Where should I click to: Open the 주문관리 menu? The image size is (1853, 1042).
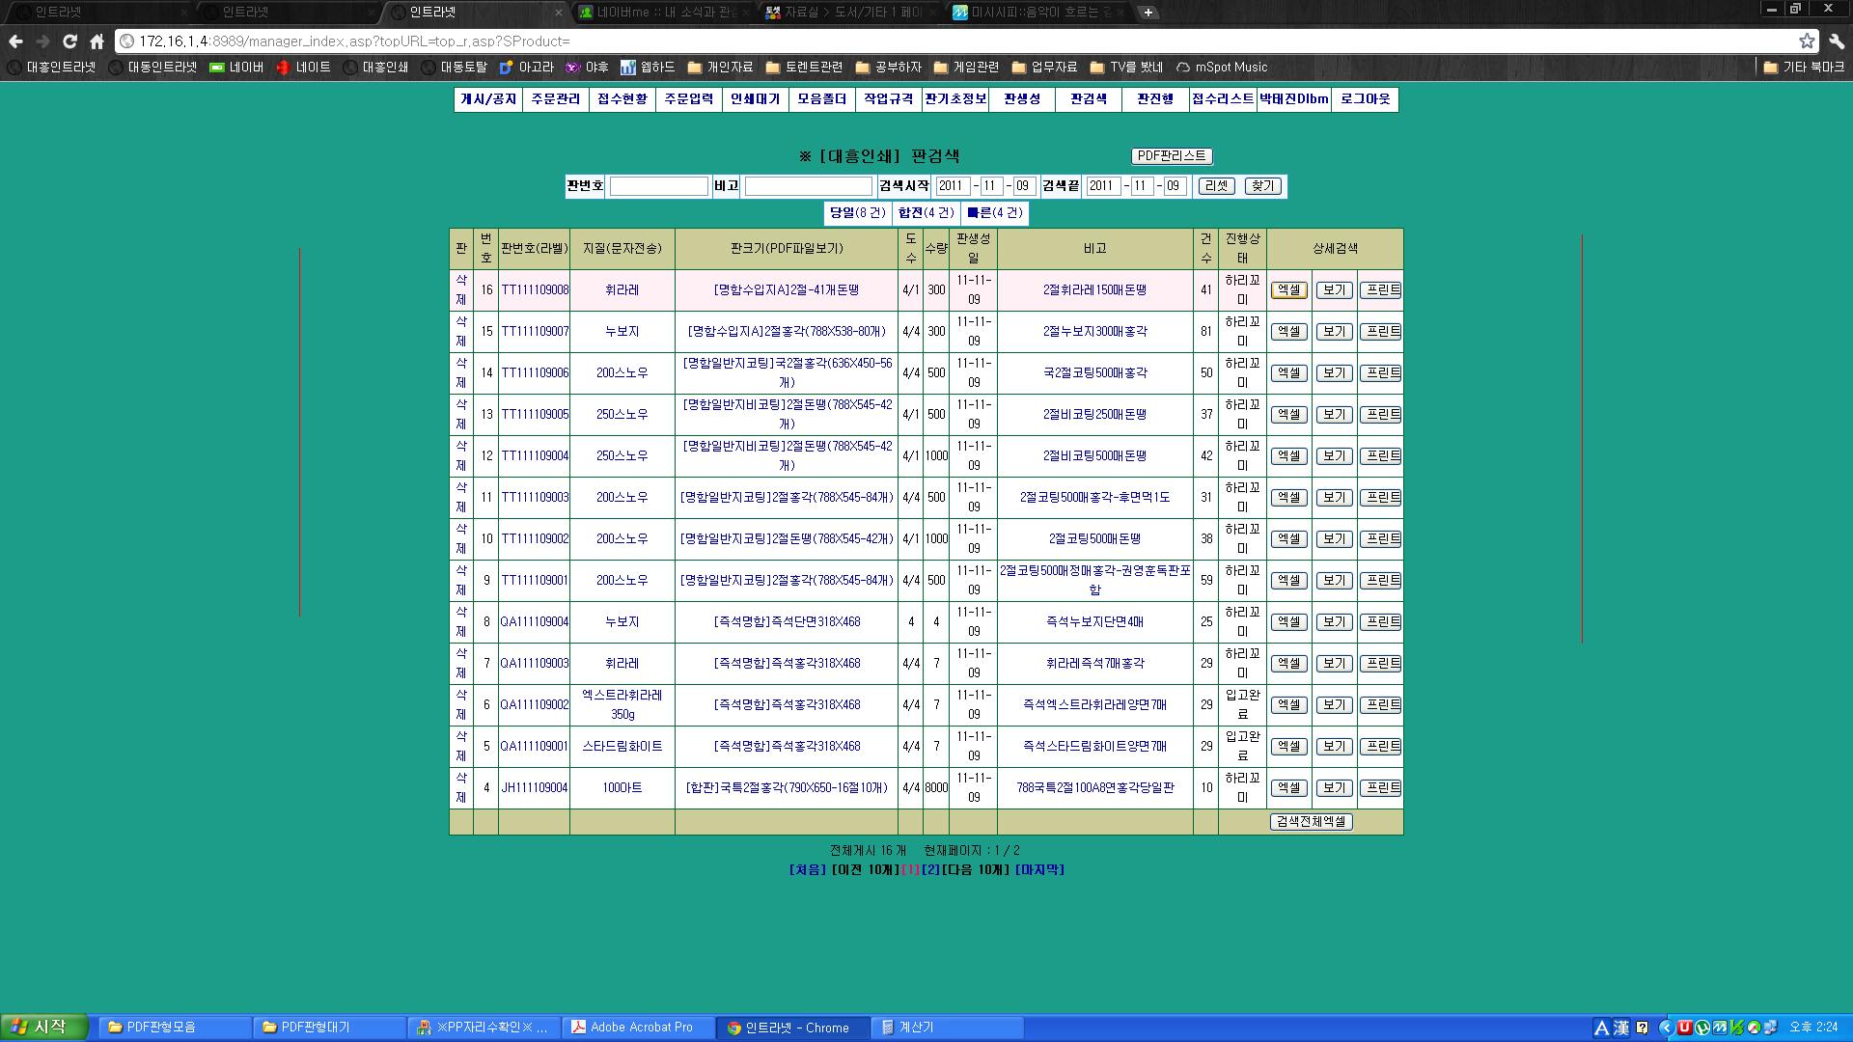(556, 99)
